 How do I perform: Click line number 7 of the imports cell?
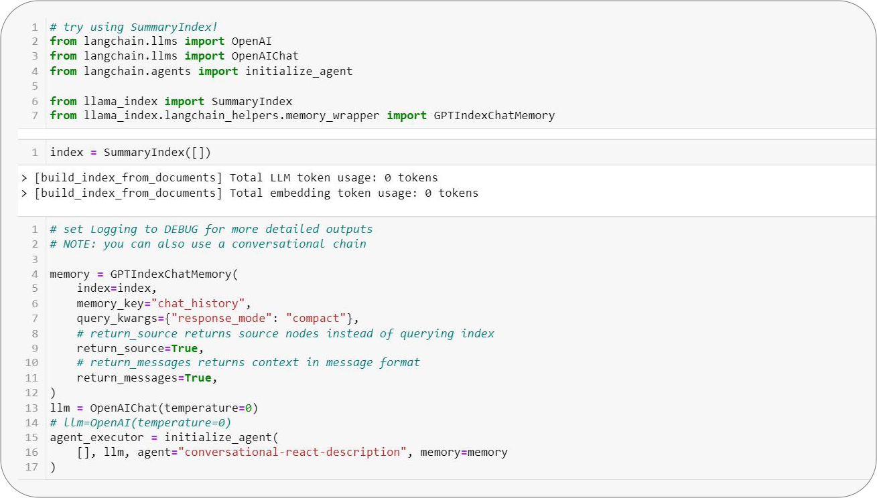pyautogui.click(x=34, y=116)
